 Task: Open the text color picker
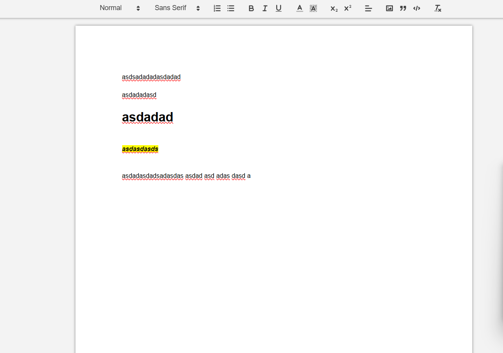tap(300, 8)
